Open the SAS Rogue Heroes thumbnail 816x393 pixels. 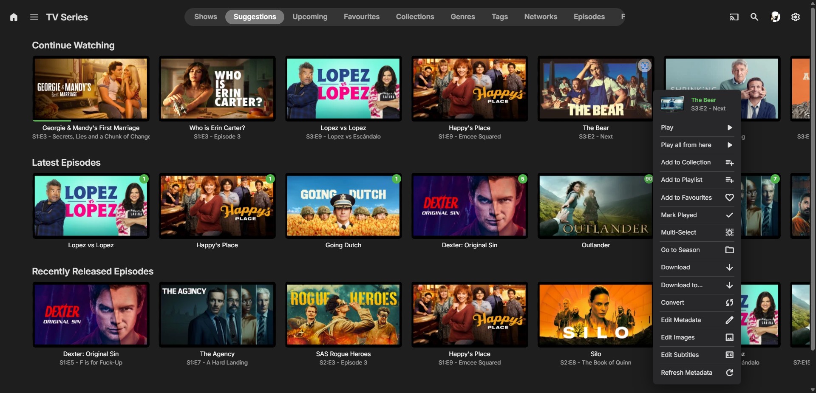343,314
